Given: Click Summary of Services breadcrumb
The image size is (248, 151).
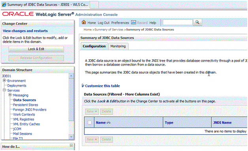Looking at the screenshot, I should coord(109,30).
